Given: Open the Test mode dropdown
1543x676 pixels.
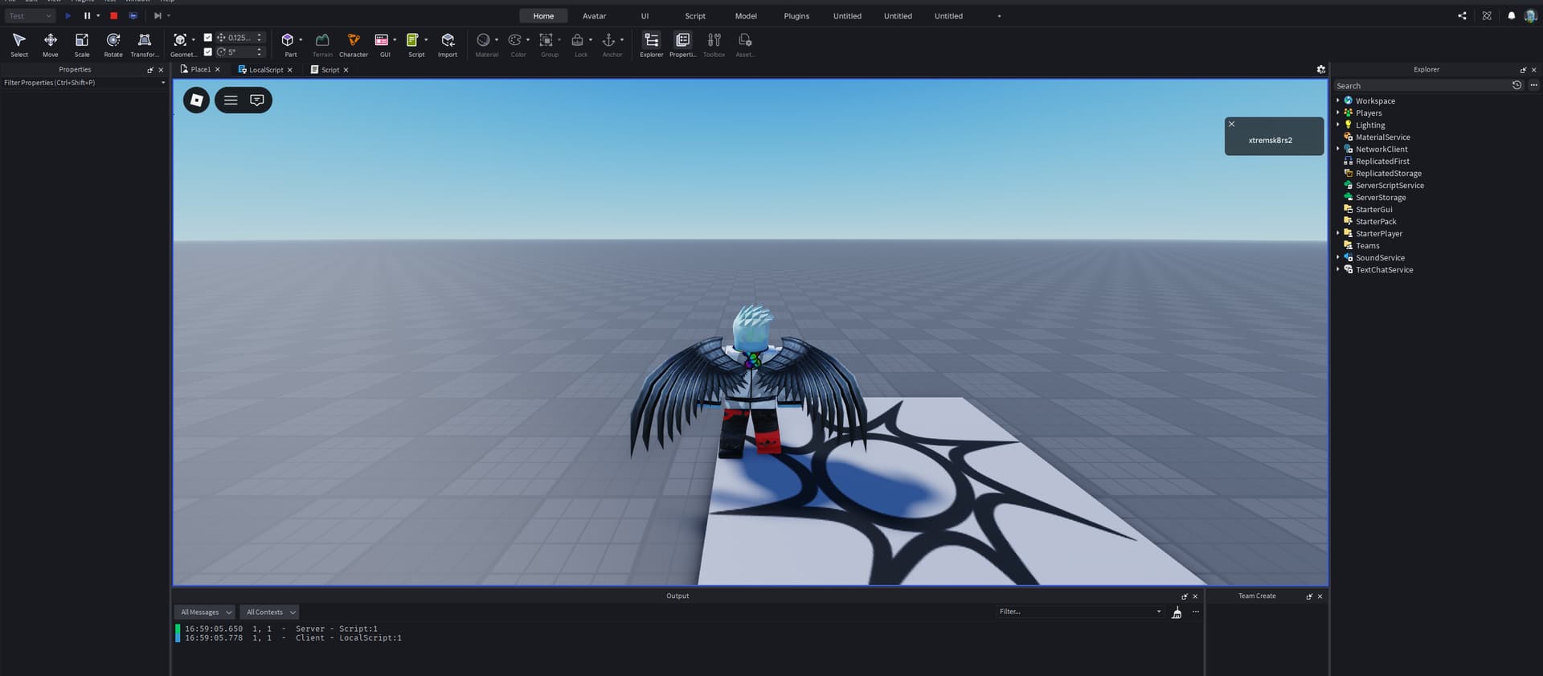Looking at the screenshot, I should (x=30, y=15).
